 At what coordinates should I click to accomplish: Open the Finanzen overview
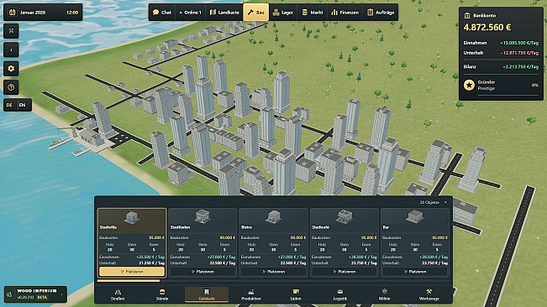[345, 13]
